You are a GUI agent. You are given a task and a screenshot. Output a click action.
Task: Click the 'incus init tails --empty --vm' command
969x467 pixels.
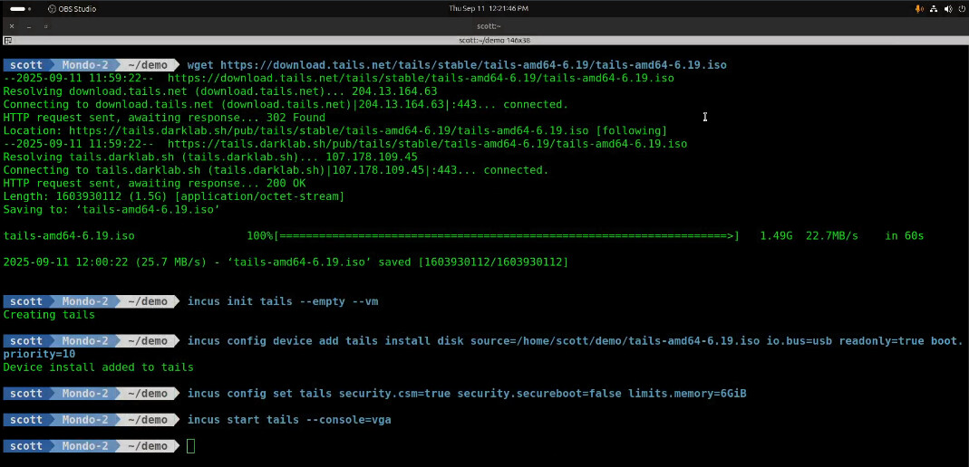282,301
